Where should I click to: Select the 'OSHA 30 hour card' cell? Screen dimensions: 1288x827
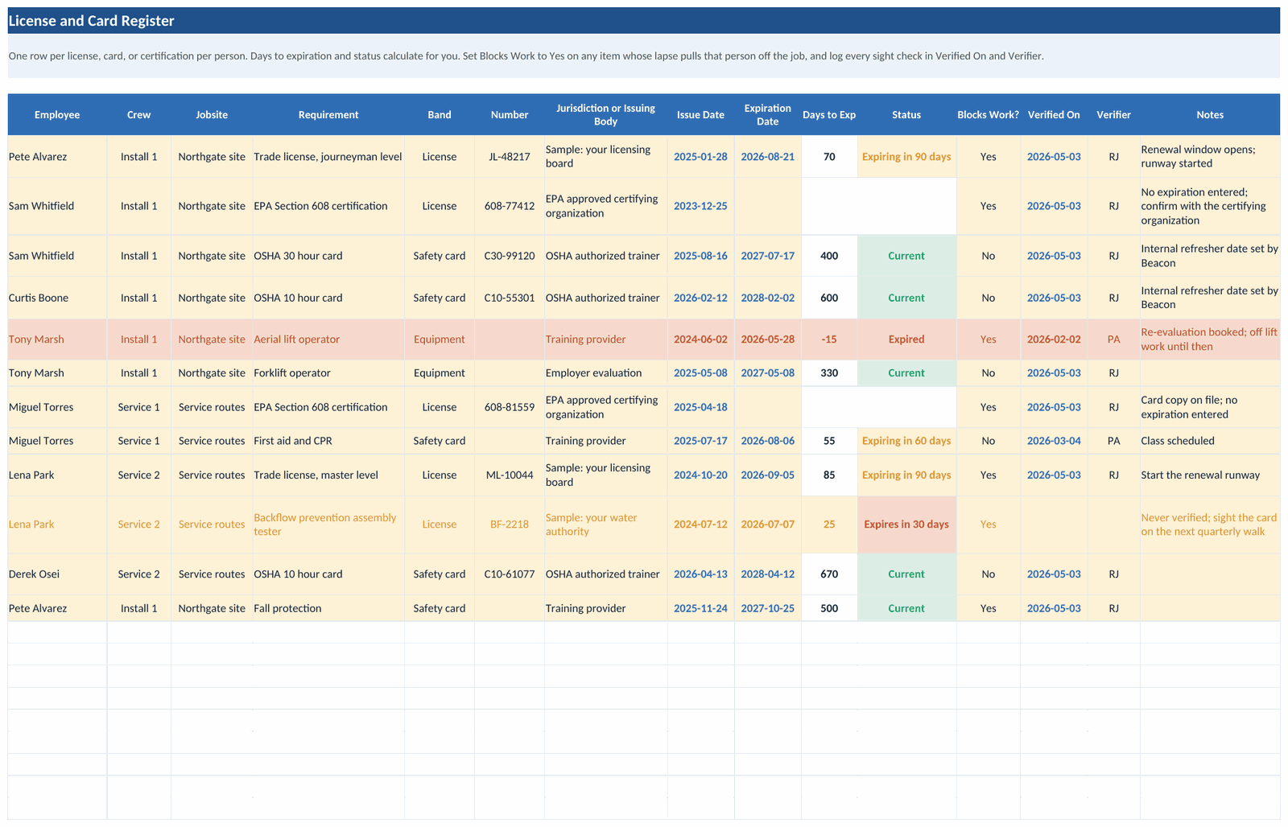click(328, 256)
